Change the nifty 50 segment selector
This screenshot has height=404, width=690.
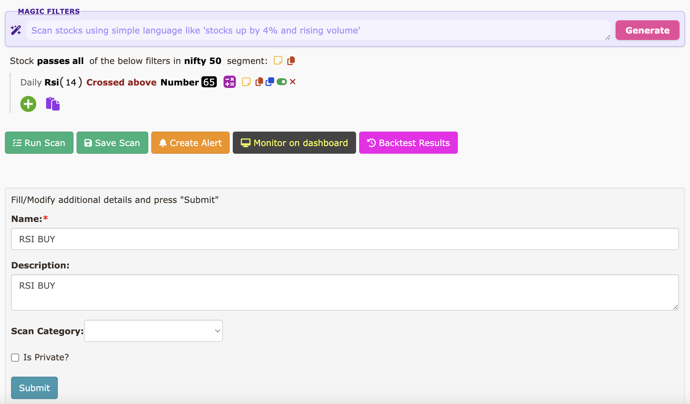[203, 61]
